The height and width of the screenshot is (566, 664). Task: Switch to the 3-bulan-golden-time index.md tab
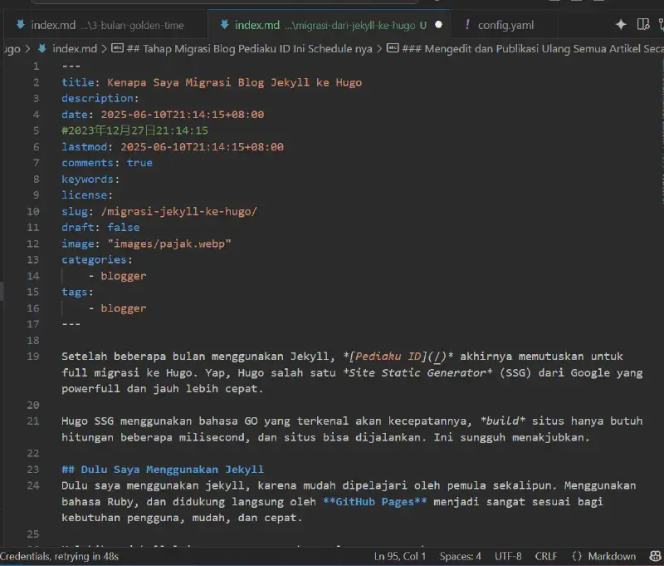[x=106, y=26]
